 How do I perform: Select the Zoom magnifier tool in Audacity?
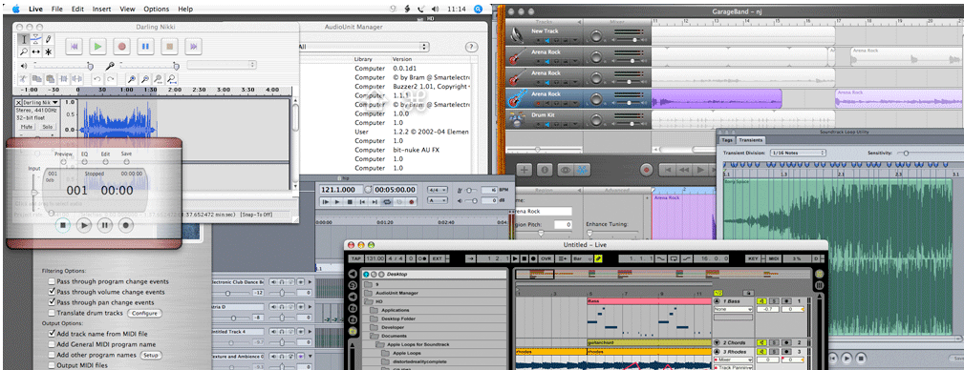23,51
